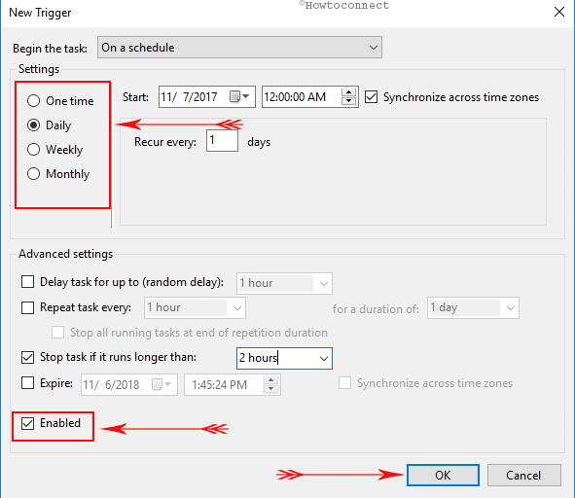This screenshot has width=575, height=498.
Task: Confirm the trigger with the OK button
Action: point(443,476)
